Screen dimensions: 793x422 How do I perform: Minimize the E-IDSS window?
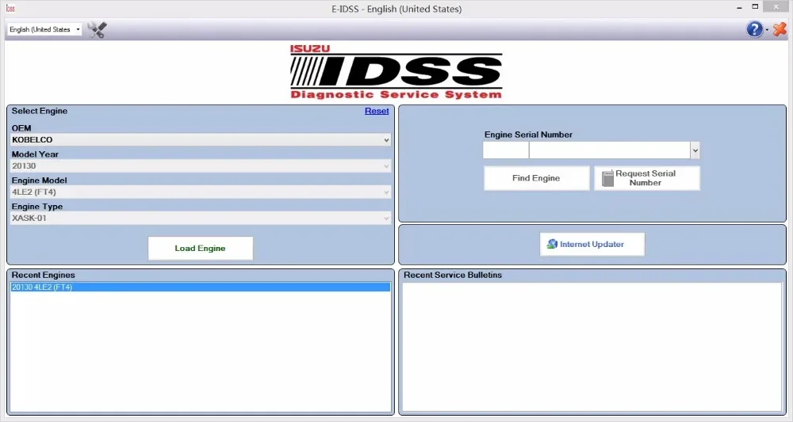[732, 8]
